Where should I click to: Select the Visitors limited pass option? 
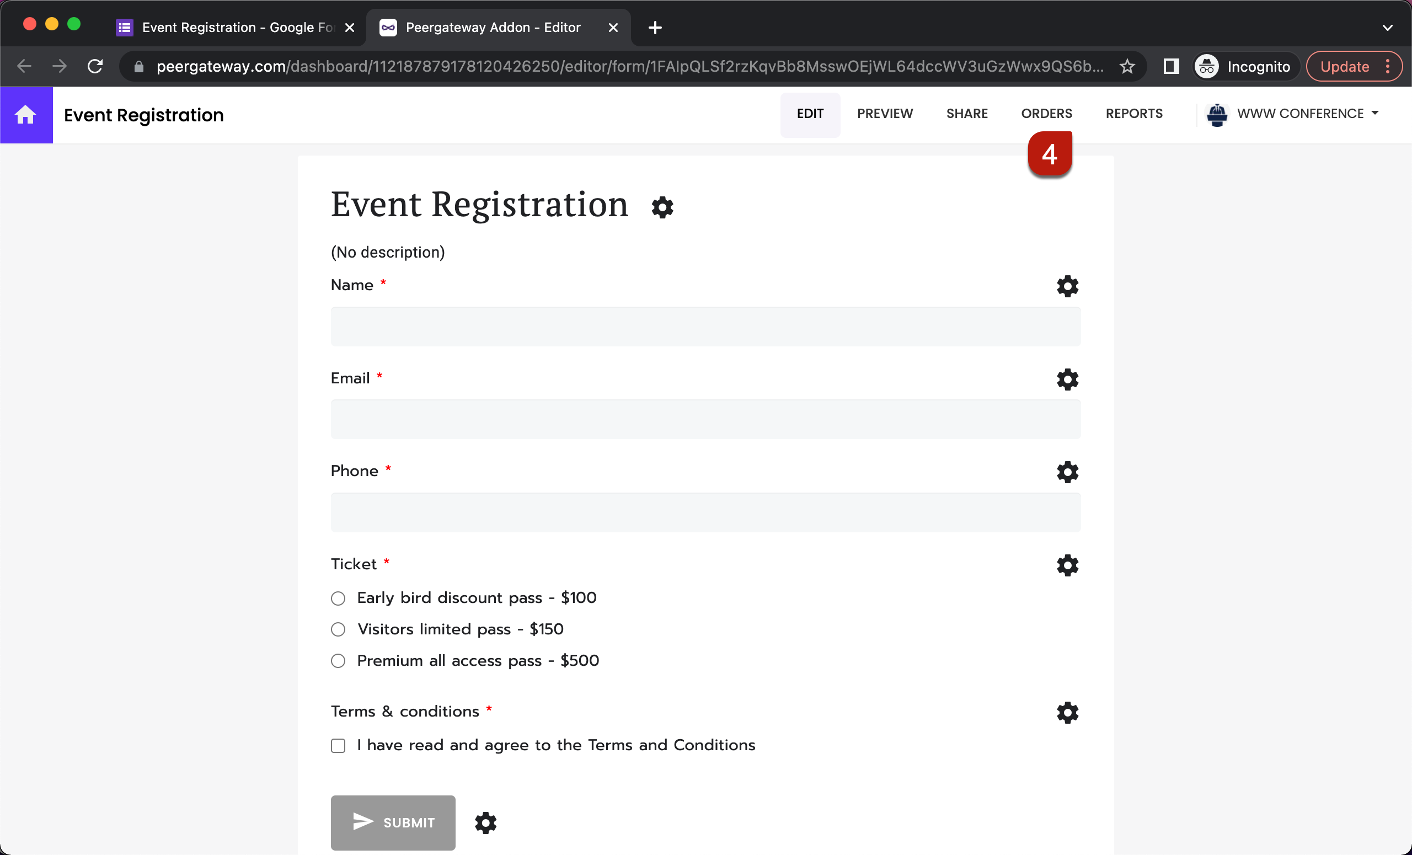tap(338, 629)
